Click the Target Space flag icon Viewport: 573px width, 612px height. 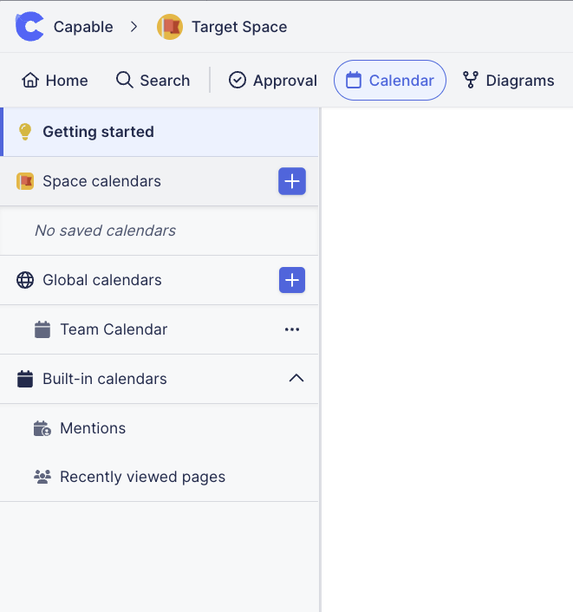point(169,27)
